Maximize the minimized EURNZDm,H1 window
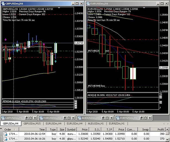Screen dimensions: 170x142 point(146,118)
